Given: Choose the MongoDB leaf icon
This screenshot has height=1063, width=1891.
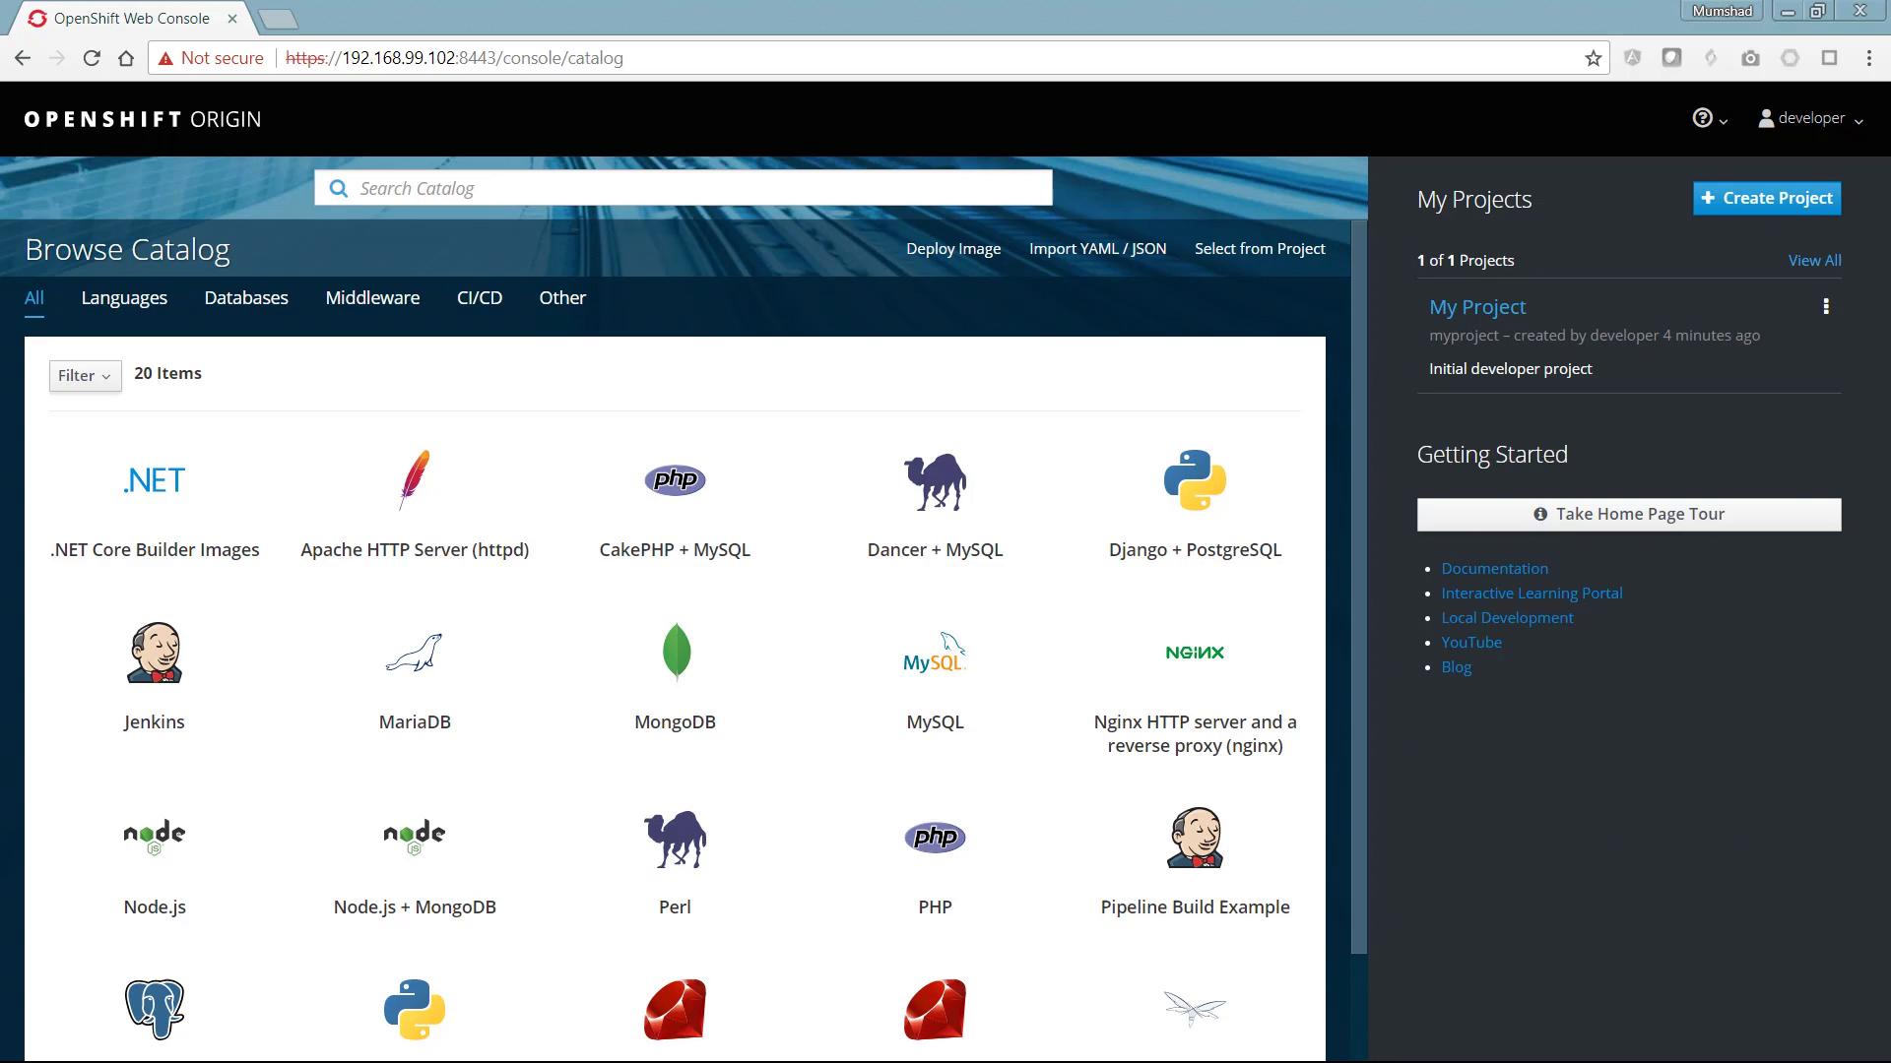Looking at the screenshot, I should coord(676,652).
